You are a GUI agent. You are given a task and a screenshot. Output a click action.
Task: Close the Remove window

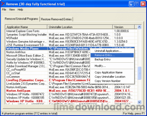click(x=143, y=4)
